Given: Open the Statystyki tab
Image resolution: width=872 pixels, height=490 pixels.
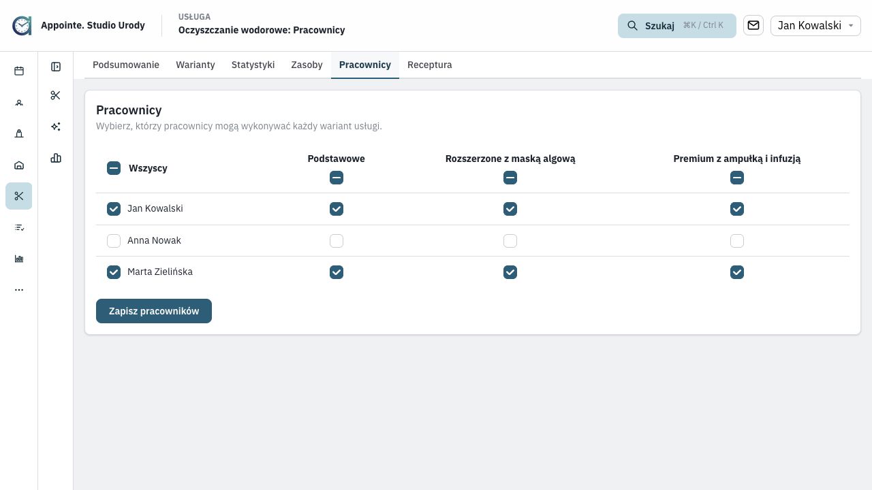Looking at the screenshot, I should 253,65.
